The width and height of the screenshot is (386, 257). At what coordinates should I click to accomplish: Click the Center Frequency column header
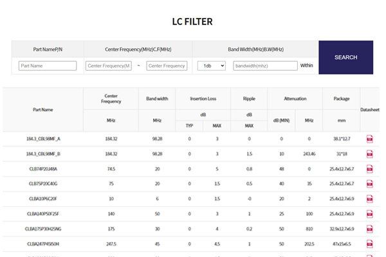(x=111, y=98)
